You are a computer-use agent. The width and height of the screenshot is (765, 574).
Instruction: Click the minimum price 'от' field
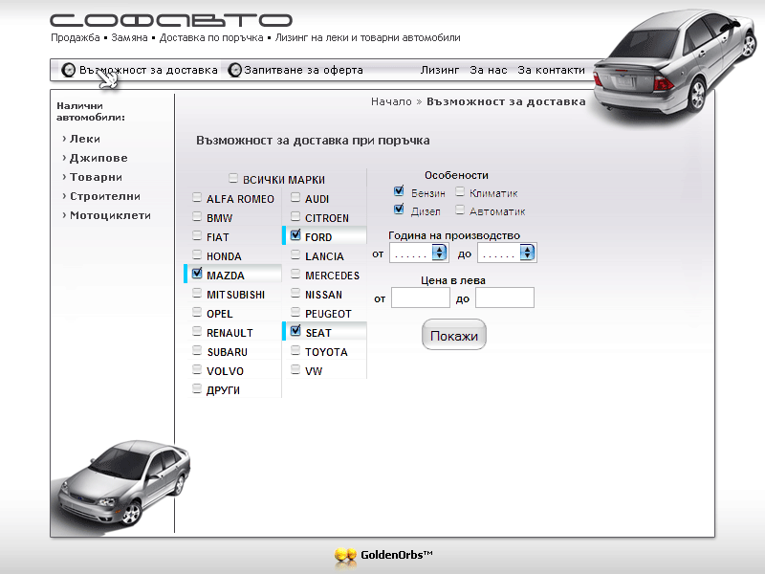[421, 298]
